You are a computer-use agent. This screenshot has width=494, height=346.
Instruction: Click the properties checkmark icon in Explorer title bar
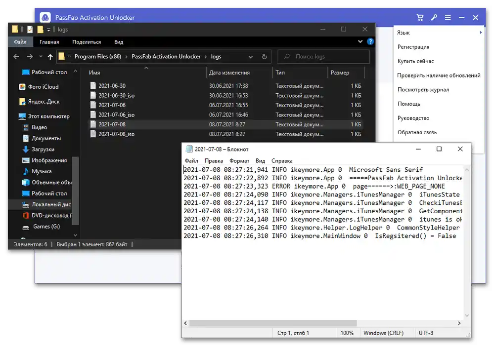30,29
